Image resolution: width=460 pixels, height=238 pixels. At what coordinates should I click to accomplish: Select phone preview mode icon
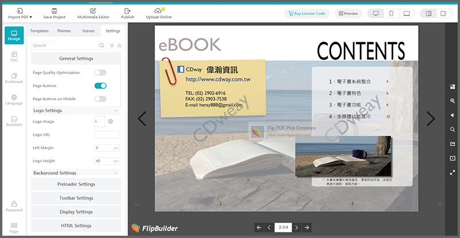click(x=391, y=13)
